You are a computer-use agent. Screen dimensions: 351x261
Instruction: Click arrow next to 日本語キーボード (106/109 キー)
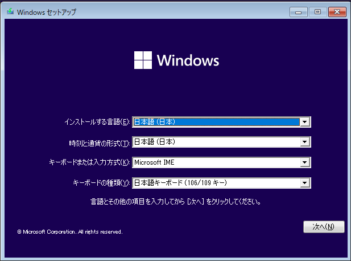point(305,183)
